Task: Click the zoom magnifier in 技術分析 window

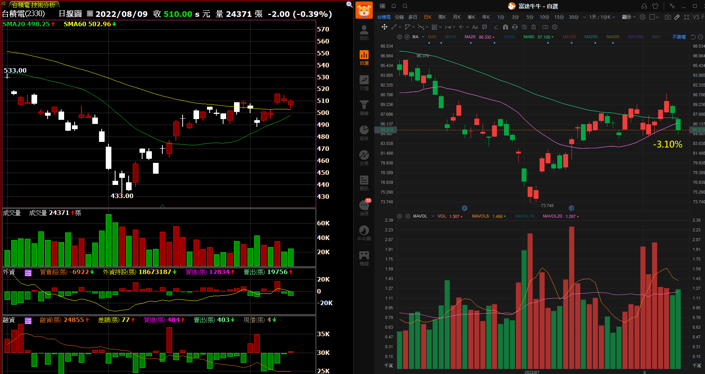Action: [349, 4]
